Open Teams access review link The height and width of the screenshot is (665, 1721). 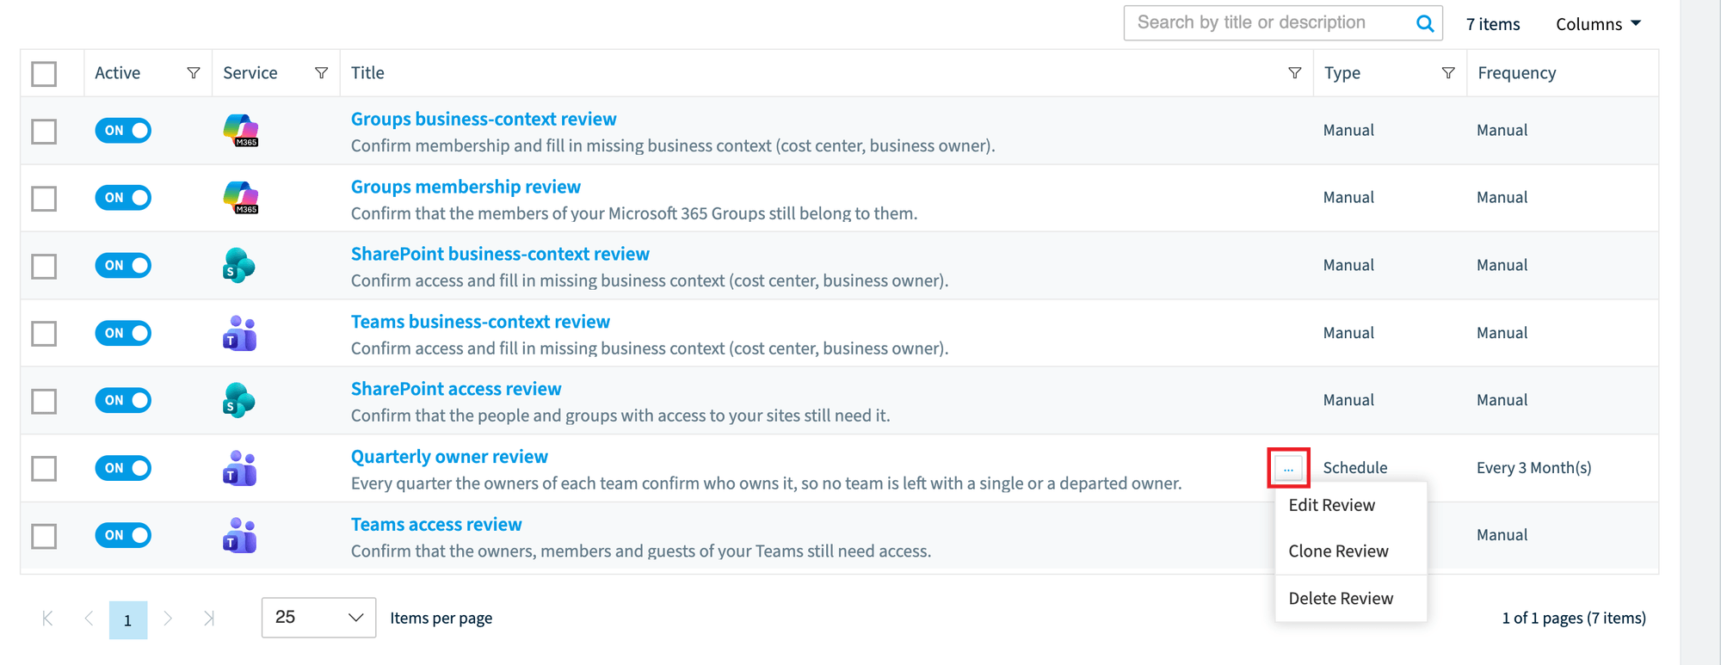coord(436,524)
